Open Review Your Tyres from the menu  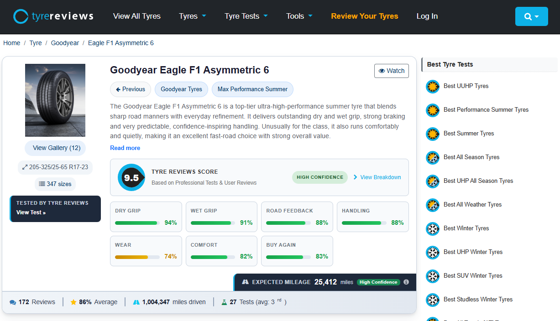point(364,16)
